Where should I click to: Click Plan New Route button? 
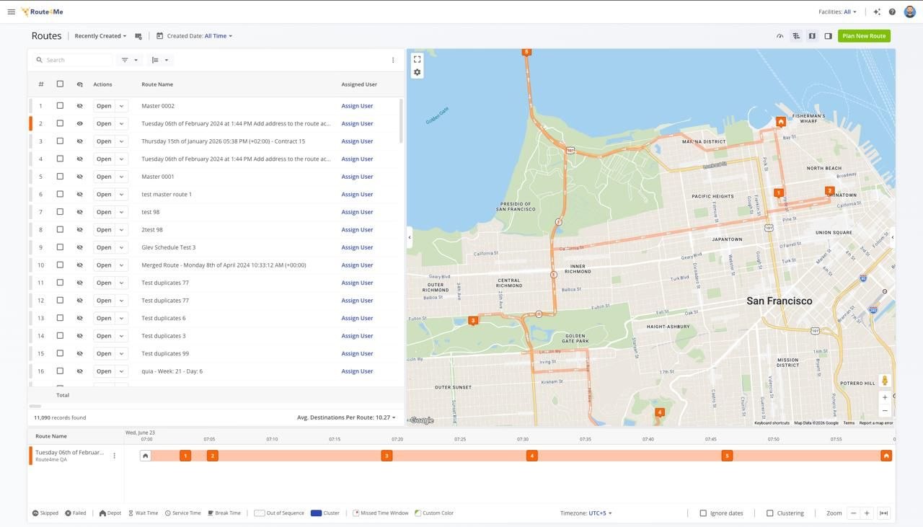tap(864, 36)
